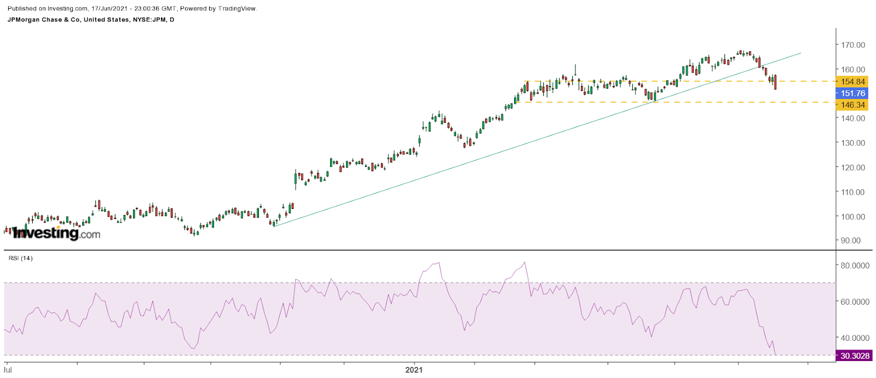Click the 100.00 price axis label
Viewport: 876px width, 378px height.
pos(853,217)
